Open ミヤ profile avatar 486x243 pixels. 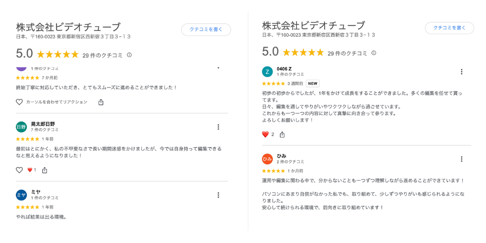pos(21,195)
